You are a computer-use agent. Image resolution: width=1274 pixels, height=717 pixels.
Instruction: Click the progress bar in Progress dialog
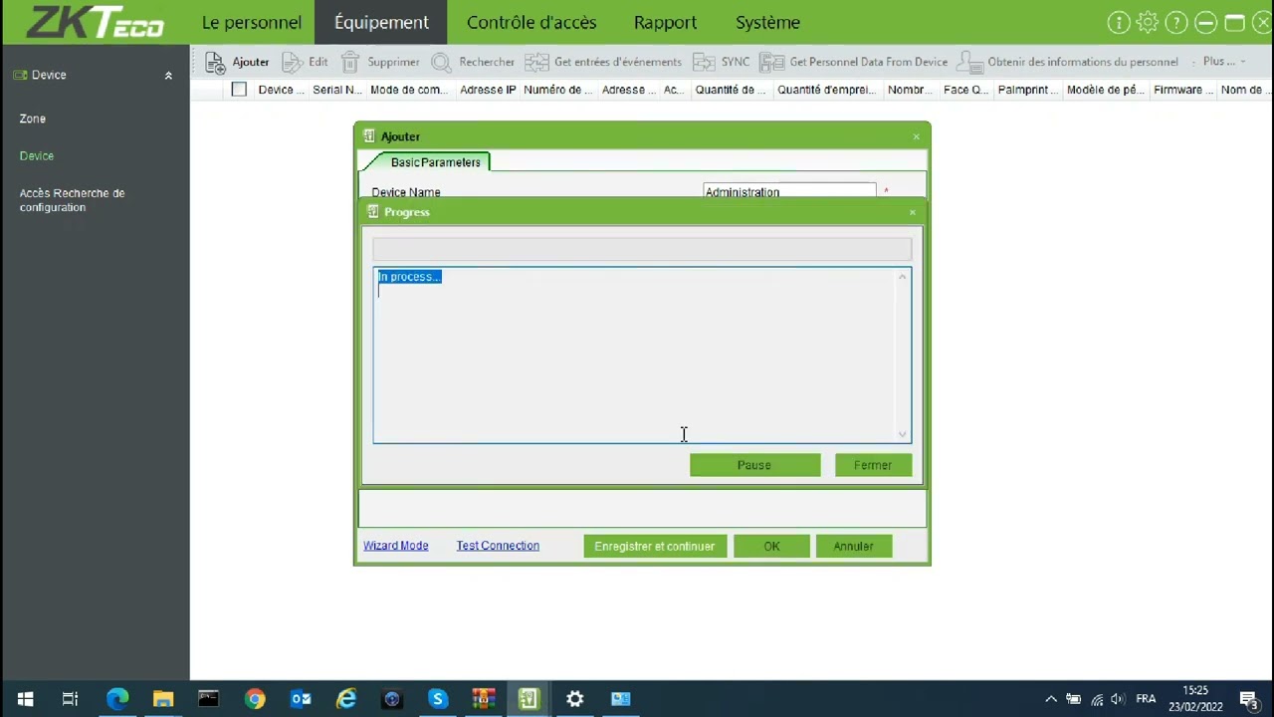point(642,249)
